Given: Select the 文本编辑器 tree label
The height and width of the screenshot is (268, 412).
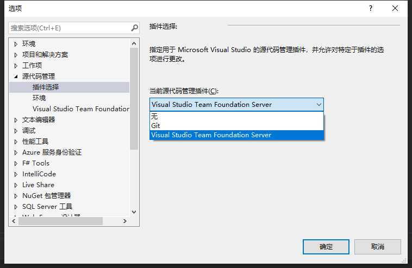Looking at the screenshot, I should coord(39,120).
